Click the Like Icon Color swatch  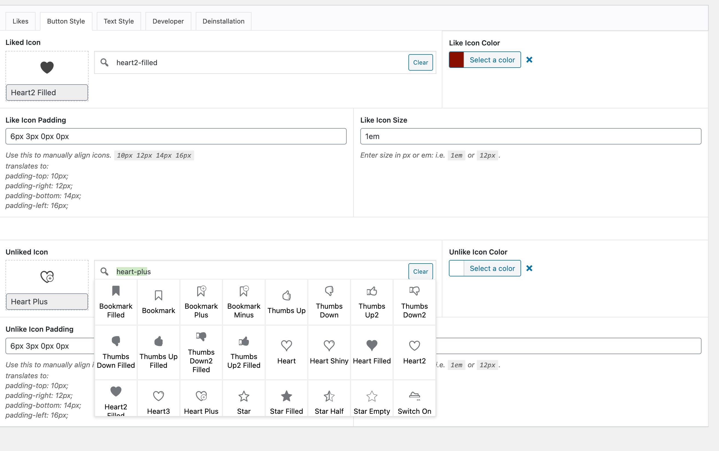click(x=456, y=59)
